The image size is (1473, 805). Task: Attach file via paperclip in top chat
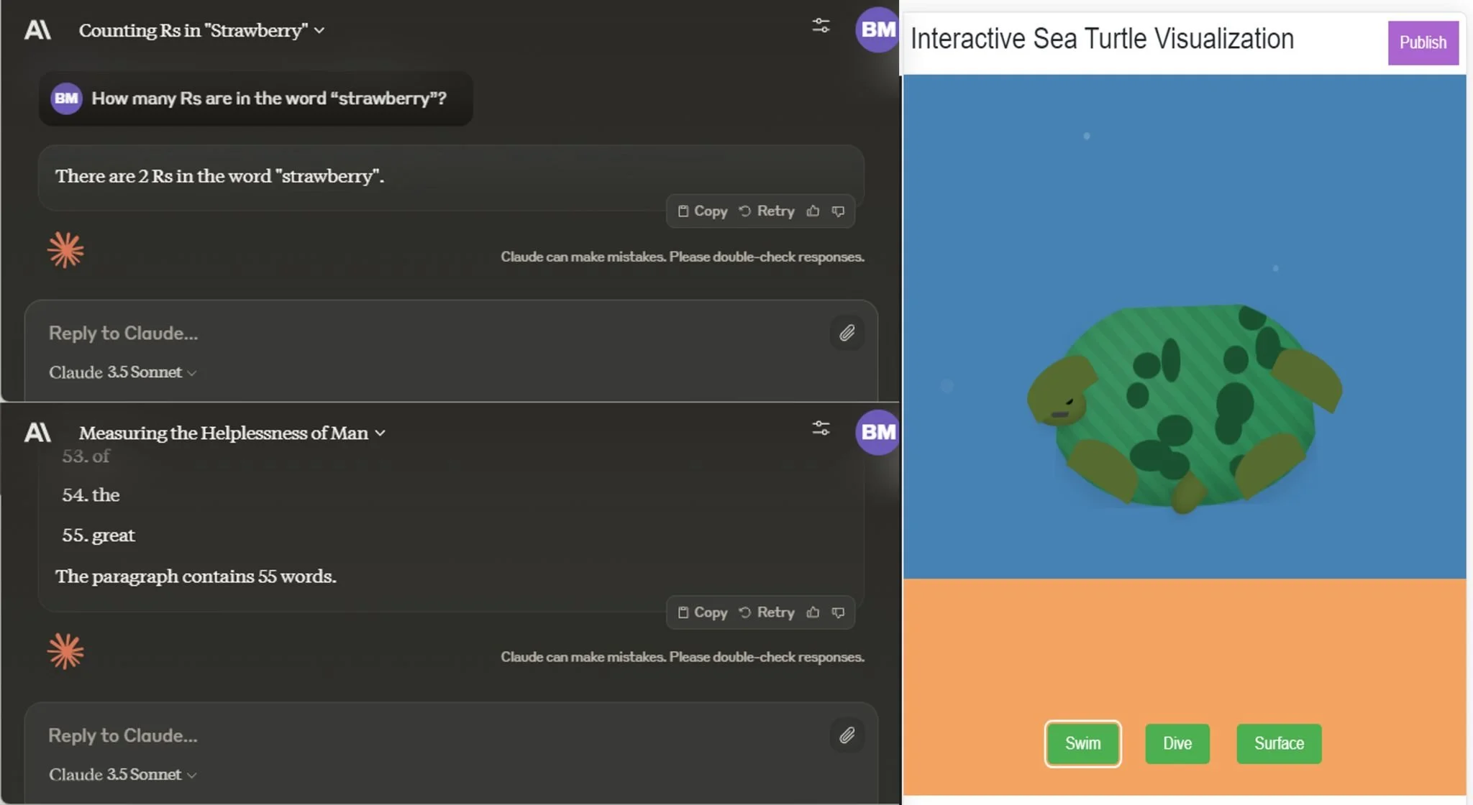[x=847, y=333]
